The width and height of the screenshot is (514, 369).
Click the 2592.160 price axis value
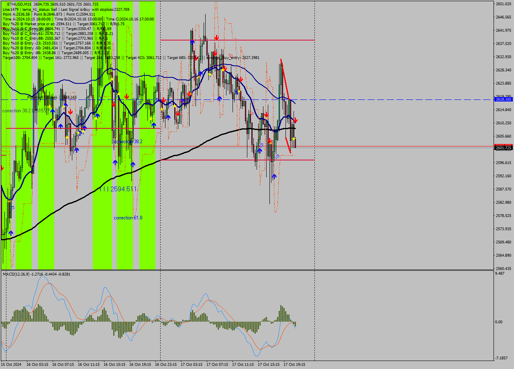point(503,176)
